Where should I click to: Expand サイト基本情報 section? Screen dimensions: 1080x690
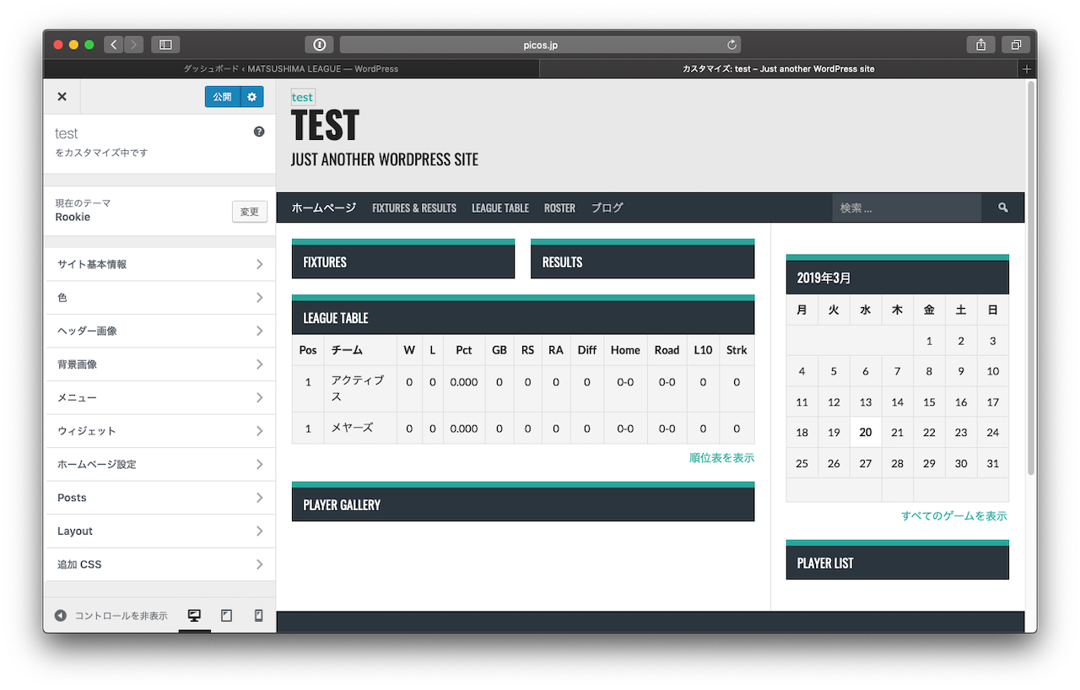tap(159, 264)
